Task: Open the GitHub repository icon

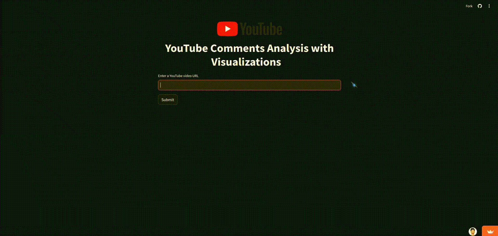Action: (x=480, y=6)
